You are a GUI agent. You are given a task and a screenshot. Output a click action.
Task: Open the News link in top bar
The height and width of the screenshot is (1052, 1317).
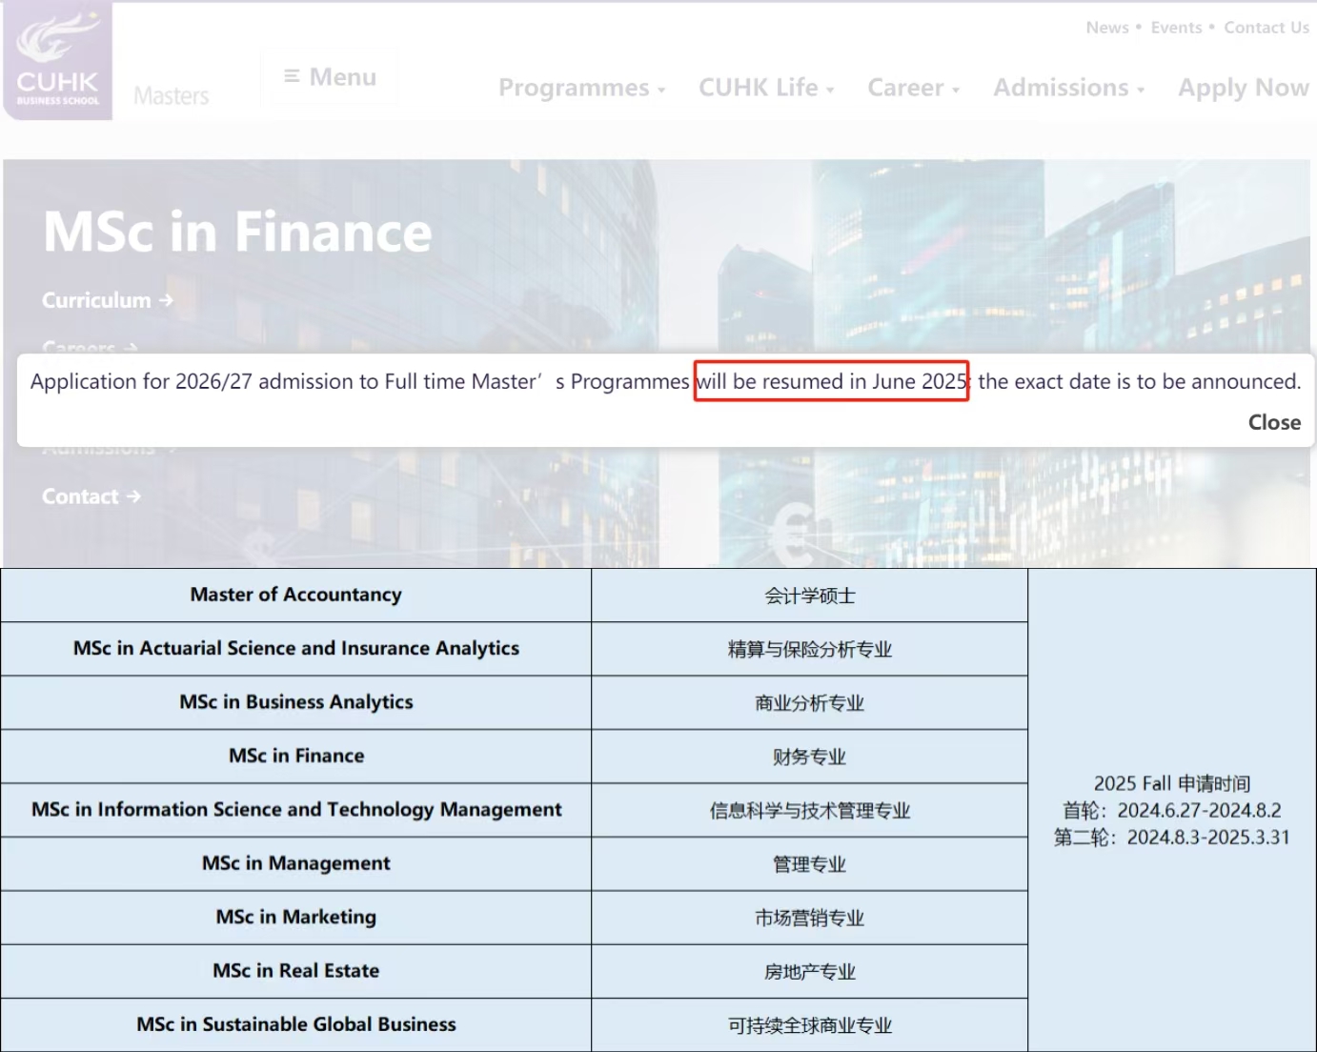[x=1107, y=28]
